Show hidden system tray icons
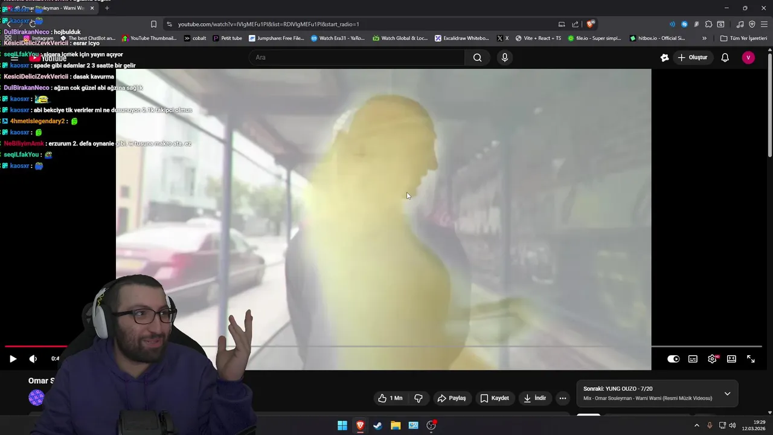The height and width of the screenshot is (435, 773). pyautogui.click(x=696, y=425)
